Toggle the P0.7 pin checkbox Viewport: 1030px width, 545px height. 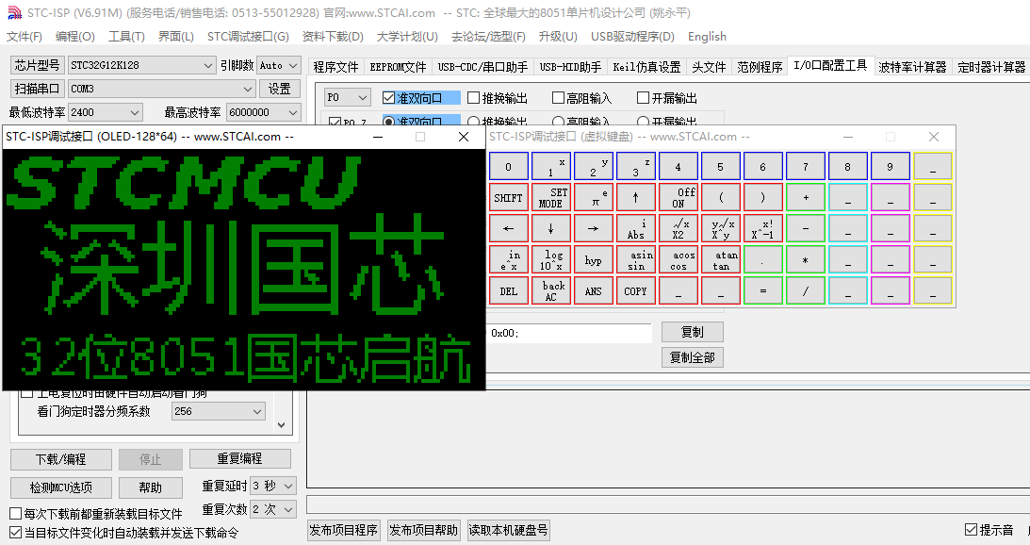coord(335,123)
